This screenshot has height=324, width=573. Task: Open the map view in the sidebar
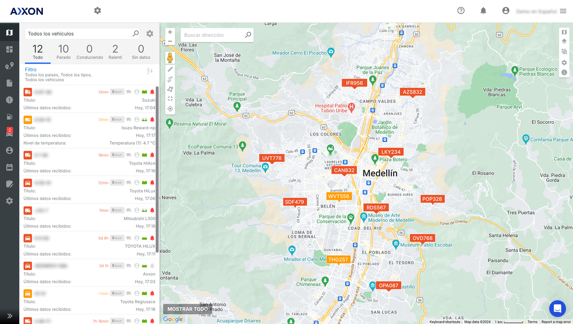[10, 33]
